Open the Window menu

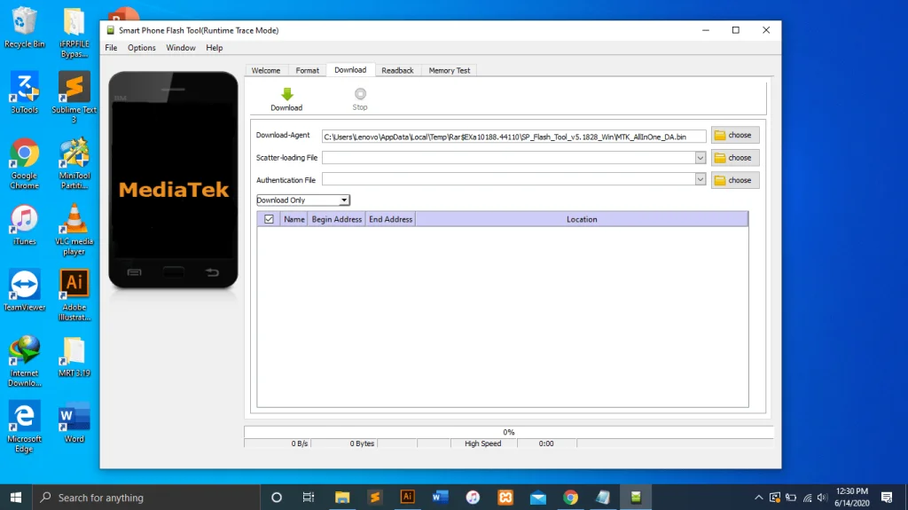pyautogui.click(x=181, y=48)
